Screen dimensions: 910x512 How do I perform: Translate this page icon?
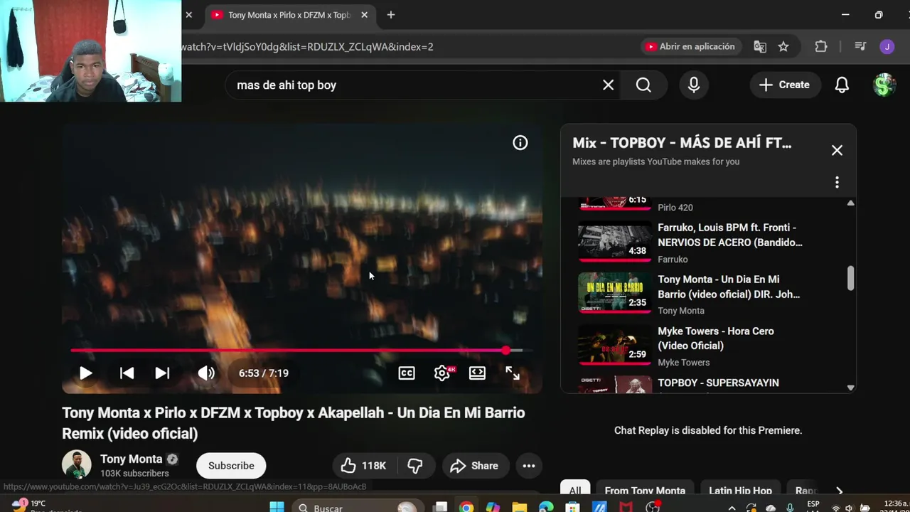[760, 47]
